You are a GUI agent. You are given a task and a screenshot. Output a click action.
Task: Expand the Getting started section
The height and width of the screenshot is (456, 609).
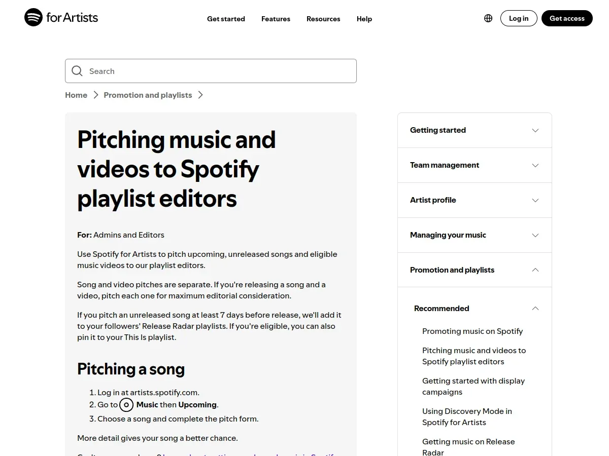[x=475, y=130]
